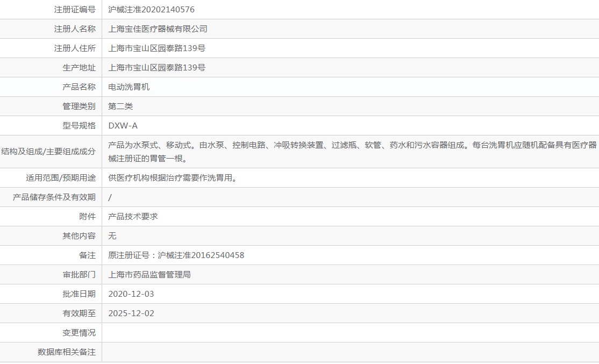This screenshot has height=364, width=599.
Task: Click the 注册人住所 address value
Action: tap(156, 48)
